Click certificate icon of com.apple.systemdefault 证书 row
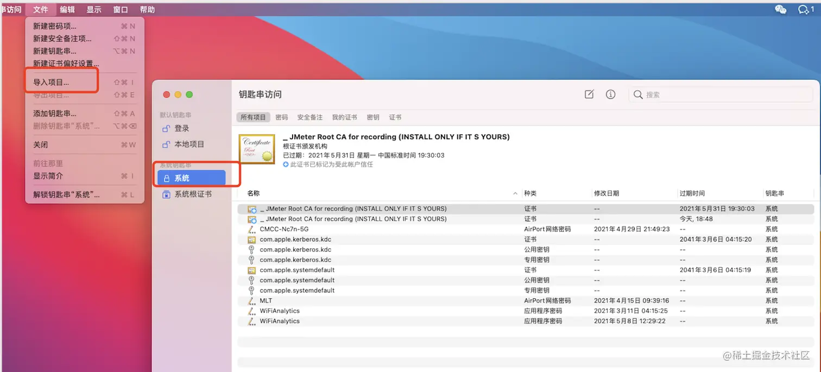 coord(251,270)
